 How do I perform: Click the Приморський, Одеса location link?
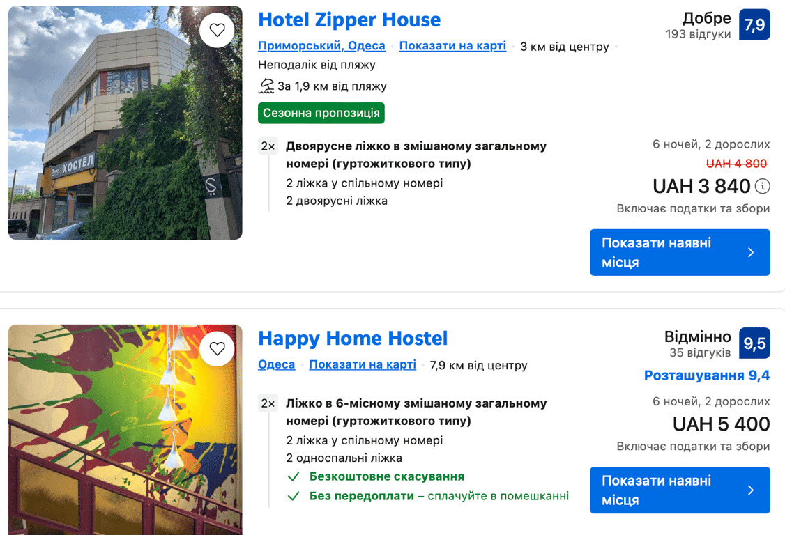click(x=321, y=46)
